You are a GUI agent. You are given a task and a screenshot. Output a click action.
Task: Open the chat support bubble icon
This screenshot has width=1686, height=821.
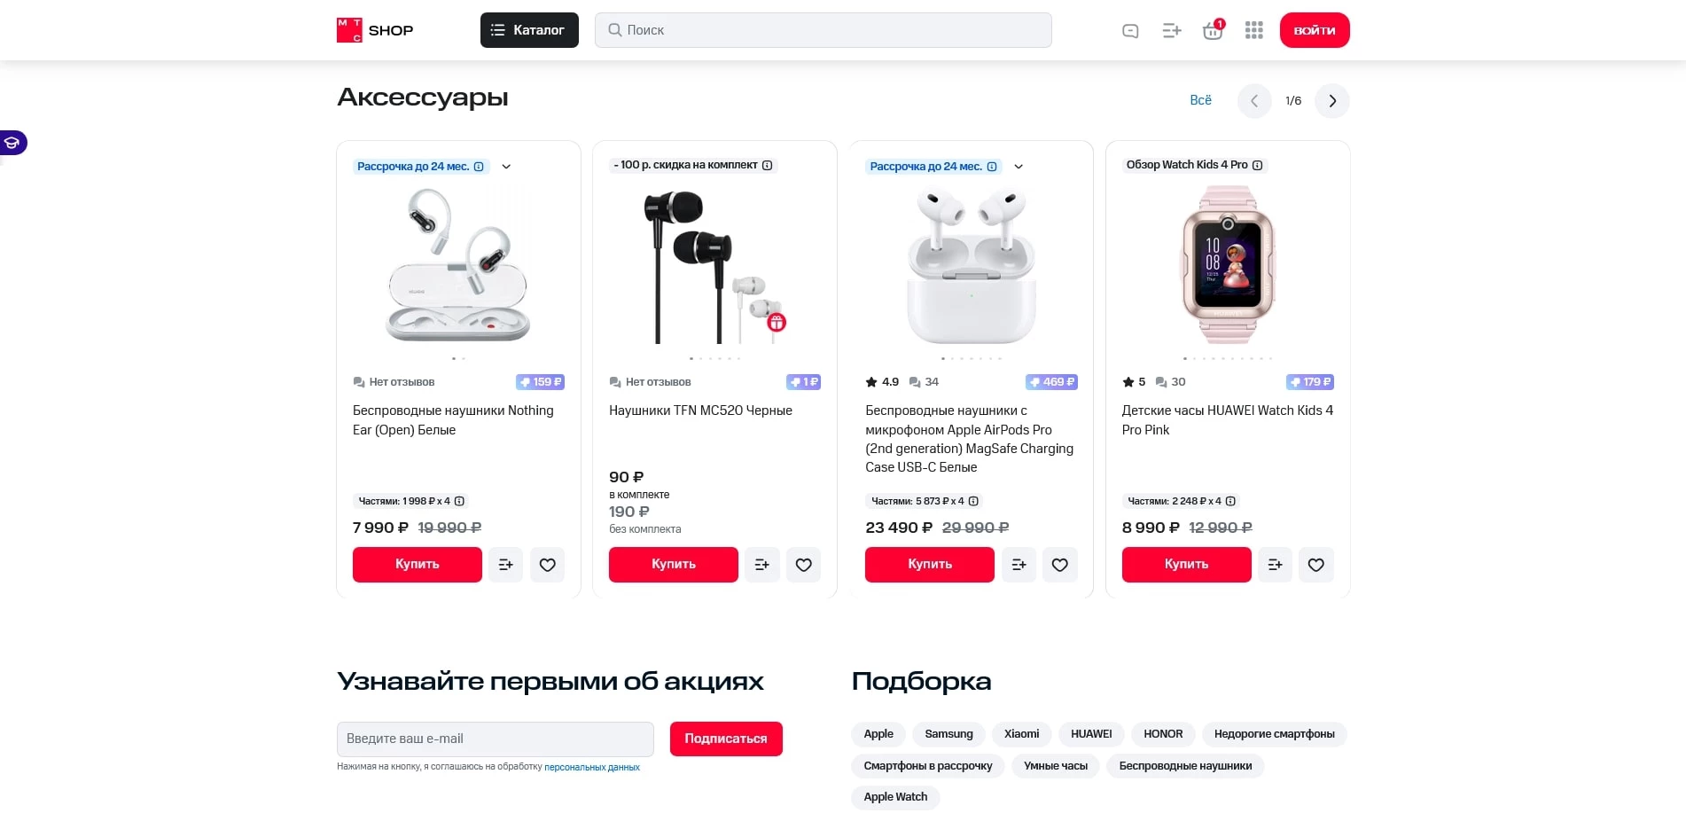pyautogui.click(x=1129, y=29)
